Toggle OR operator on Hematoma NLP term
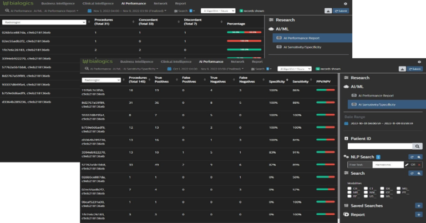The height and width of the screenshot is (223, 426). point(413,165)
